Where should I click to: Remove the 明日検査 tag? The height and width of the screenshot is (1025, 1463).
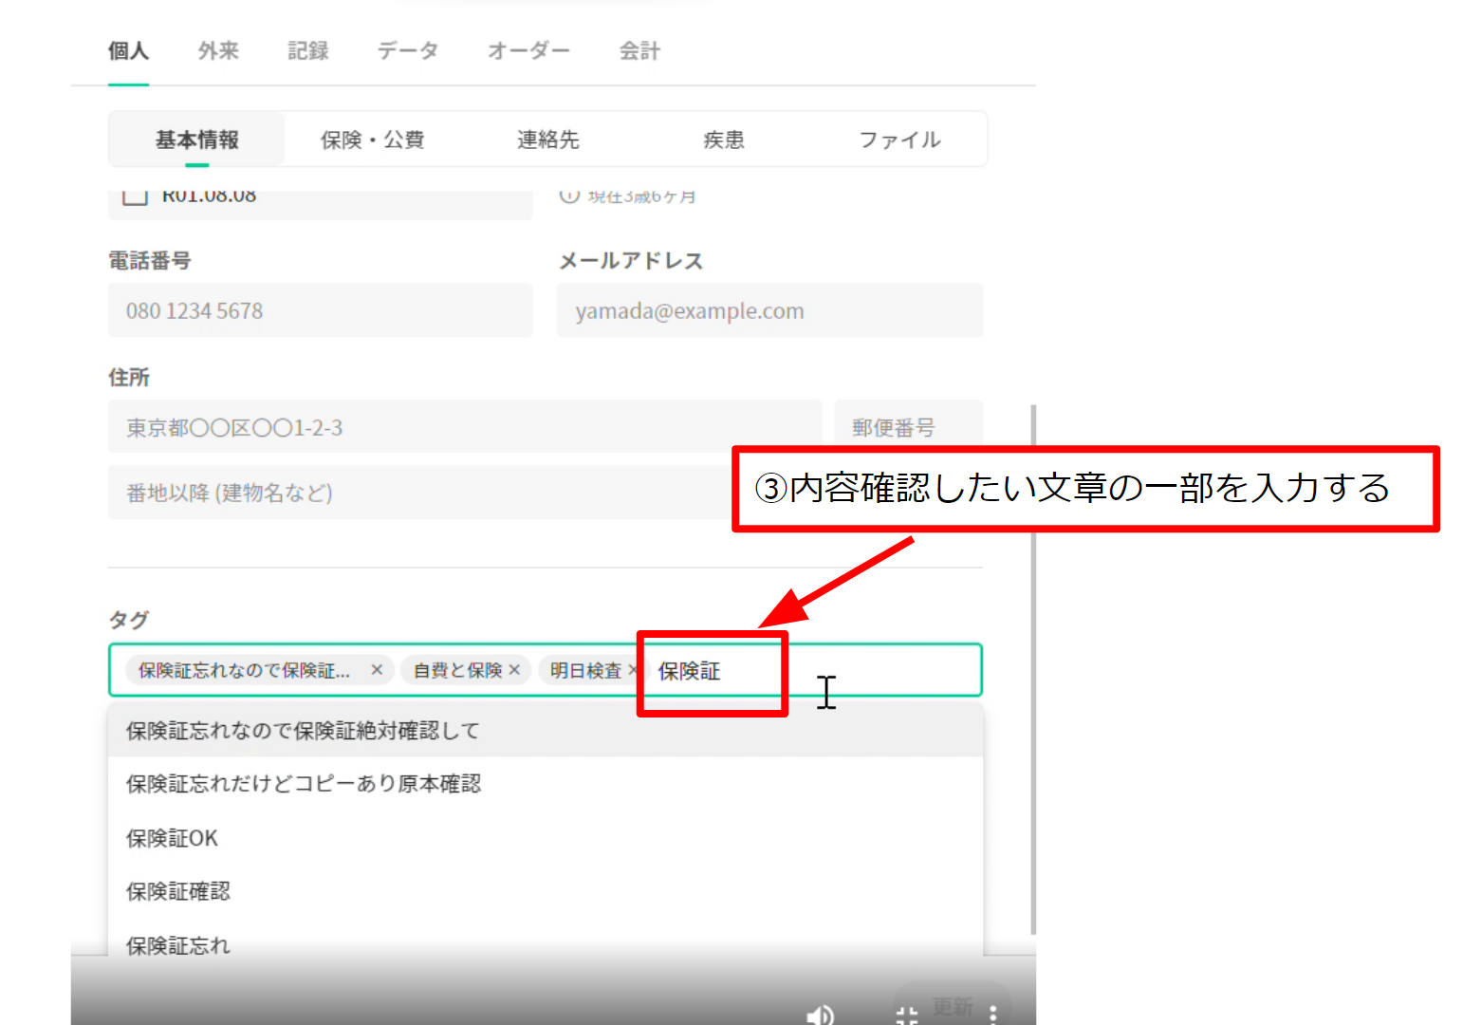coord(633,670)
